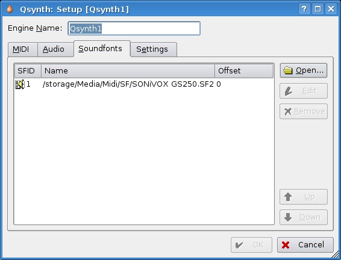Click the pencil icon on Edit button
This screenshot has height=260, width=341.
click(289, 91)
